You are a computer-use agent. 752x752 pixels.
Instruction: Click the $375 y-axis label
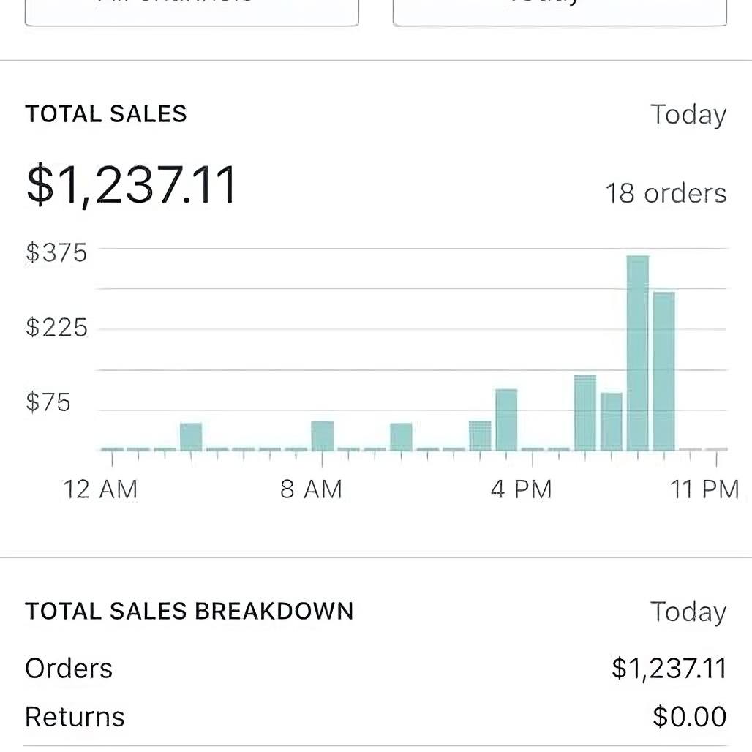tap(56, 253)
